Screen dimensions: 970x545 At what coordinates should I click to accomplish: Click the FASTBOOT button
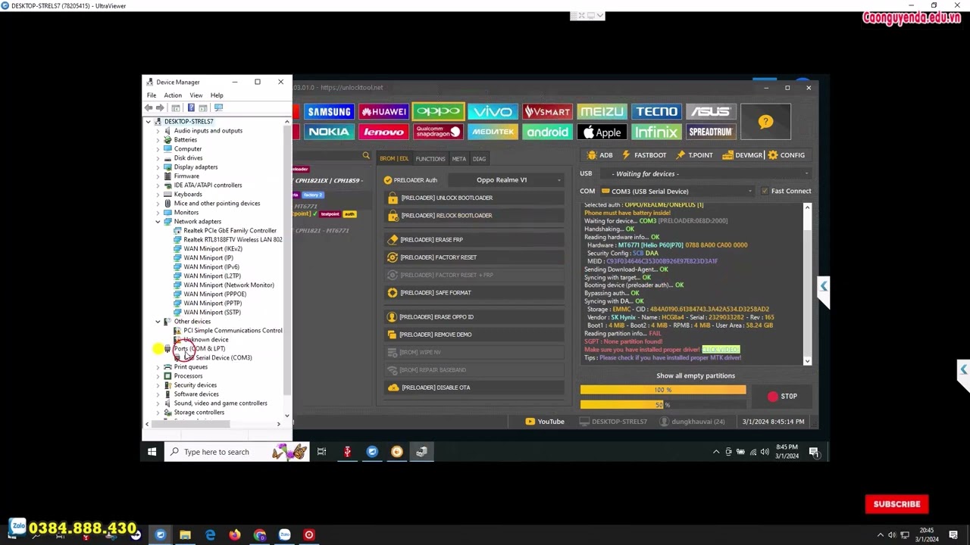[x=644, y=155]
